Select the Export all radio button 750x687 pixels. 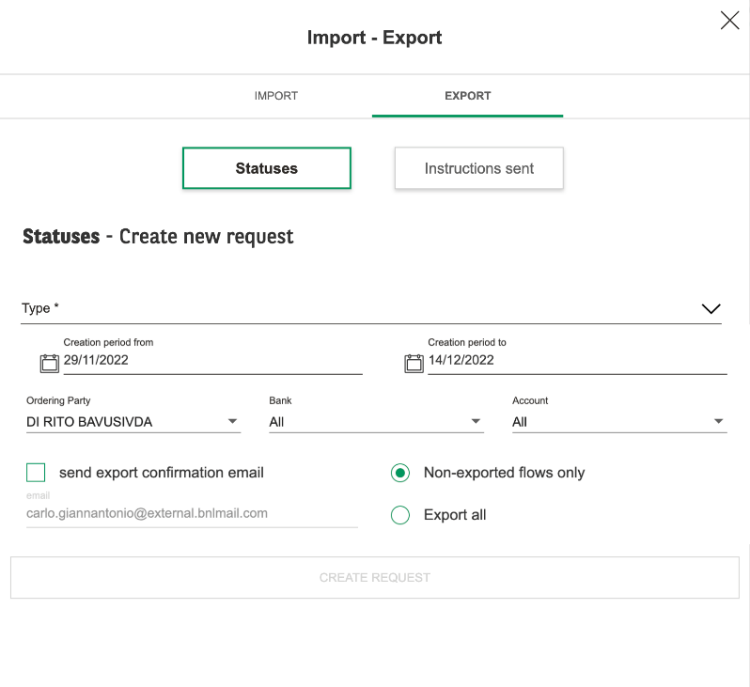click(x=399, y=515)
